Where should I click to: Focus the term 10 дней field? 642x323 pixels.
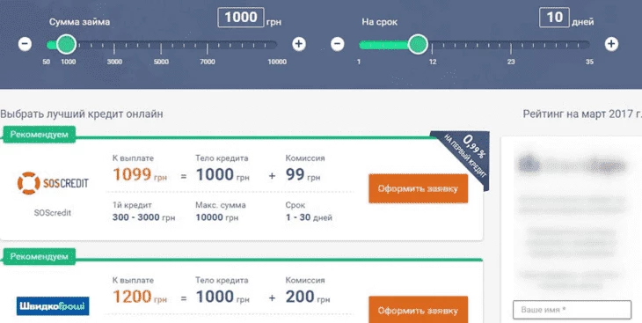pyautogui.click(x=554, y=18)
